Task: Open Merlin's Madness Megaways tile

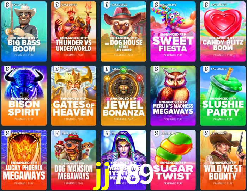Action: (x=173, y=95)
